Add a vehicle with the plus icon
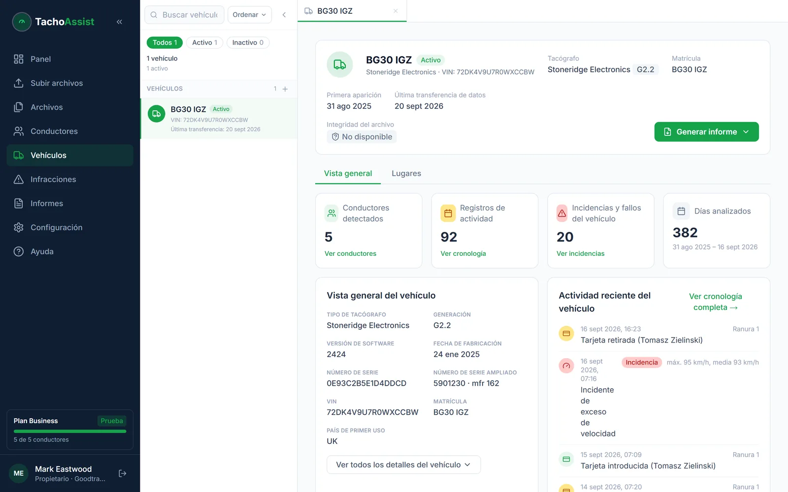Image resolution: width=788 pixels, height=492 pixels. (285, 89)
